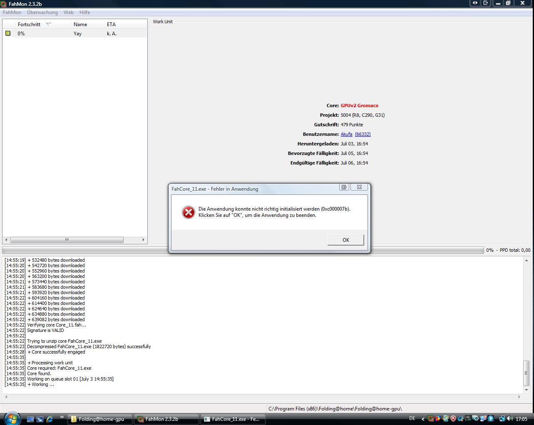Switch to FahCore_11.exe taskbar button
This screenshot has height=425, width=534.
[233, 419]
